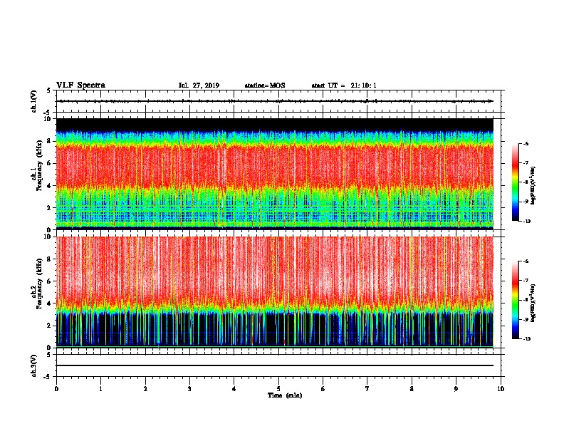Click the ch.1 spectrogram "2" kHz tick label
The image size is (564, 436).
point(50,207)
